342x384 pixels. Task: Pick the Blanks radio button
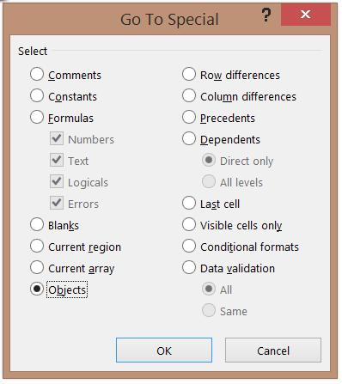pyautogui.click(x=37, y=224)
